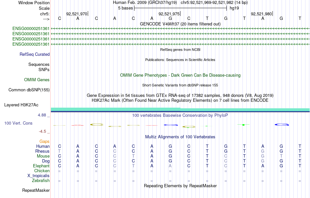Open the 100 Vert. Cons label
Screen dimensions: 310x198
click(x=18, y=123)
